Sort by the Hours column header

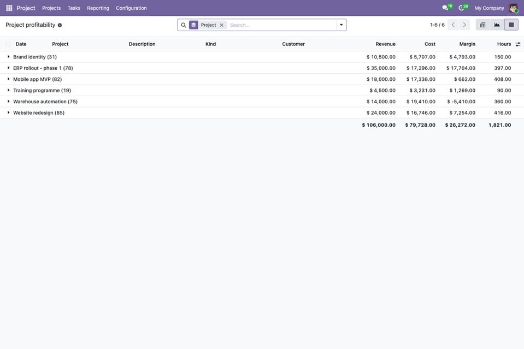[504, 44]
